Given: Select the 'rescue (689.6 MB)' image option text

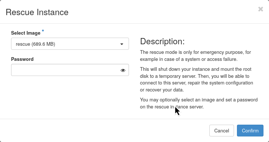Looking at the screenshot, I should coord(35,44).
